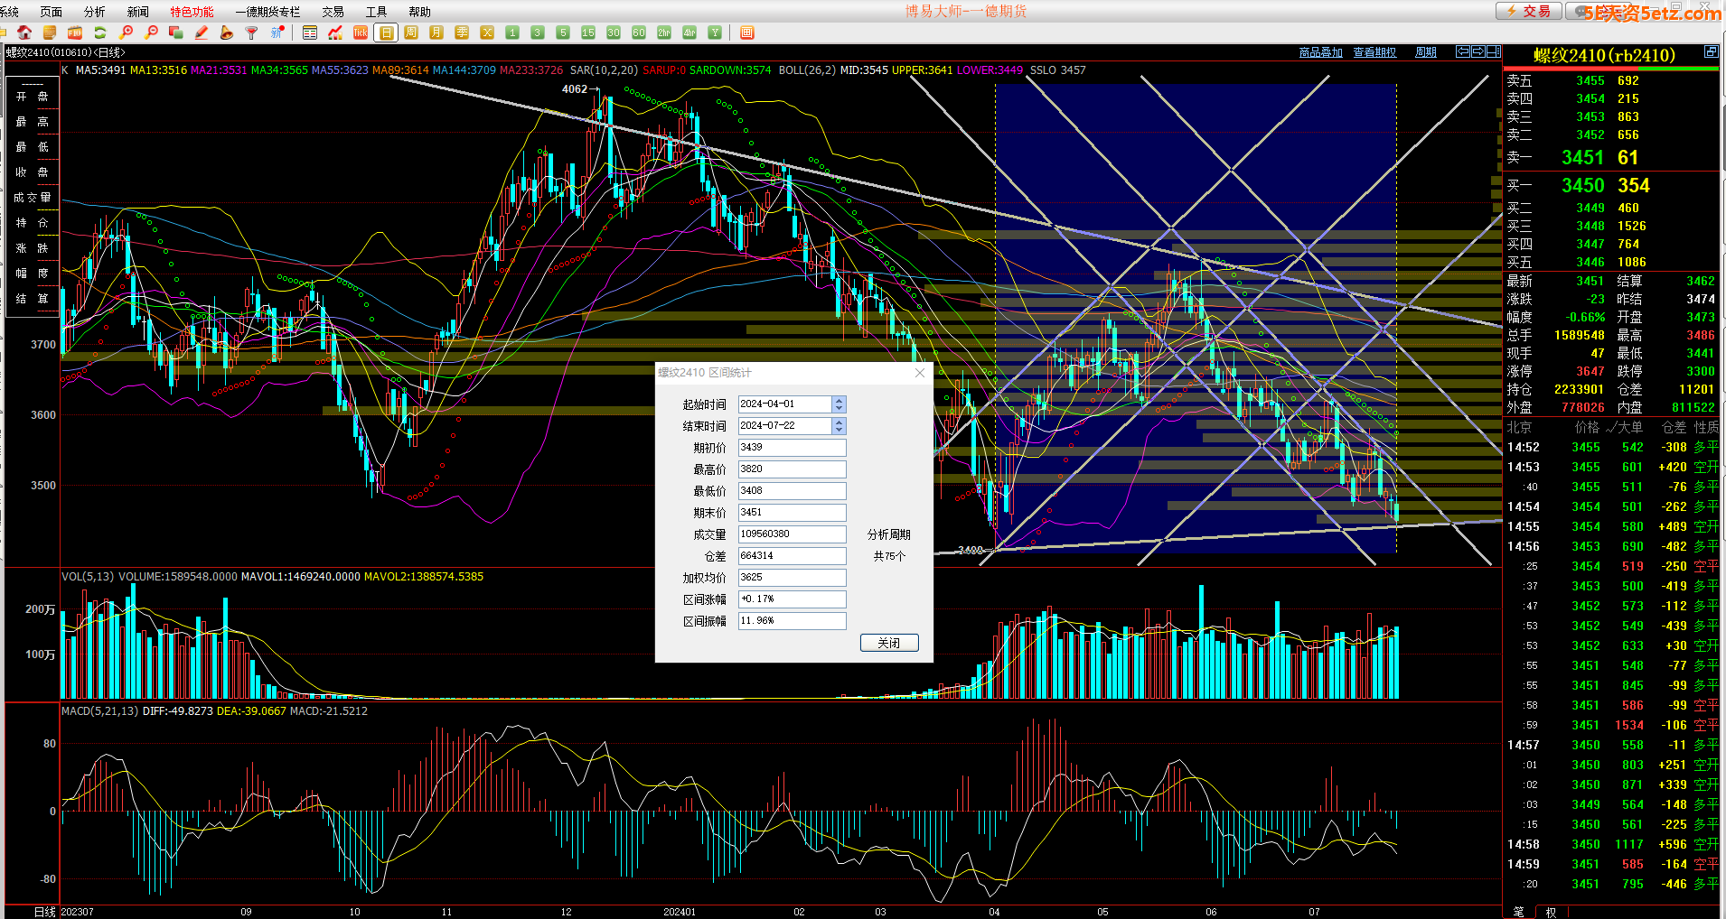Click the left-arrow previous contract icon

[x=1463, y=52]
